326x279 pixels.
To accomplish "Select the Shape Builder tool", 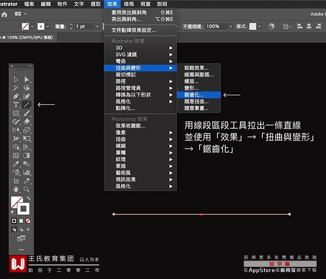I will pos(16,147).
